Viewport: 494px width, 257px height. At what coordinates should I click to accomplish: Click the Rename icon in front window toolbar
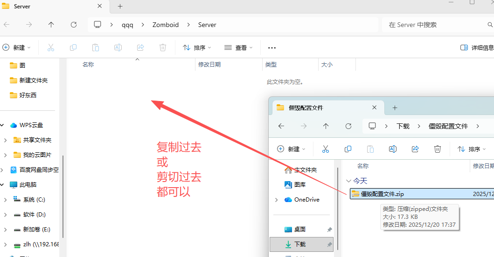point(393,149)
